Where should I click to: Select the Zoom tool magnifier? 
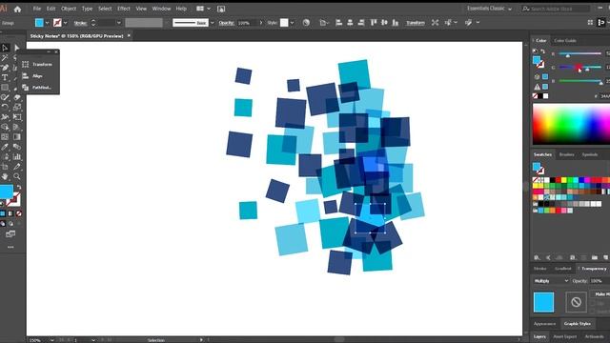click(x=17, y=176)
